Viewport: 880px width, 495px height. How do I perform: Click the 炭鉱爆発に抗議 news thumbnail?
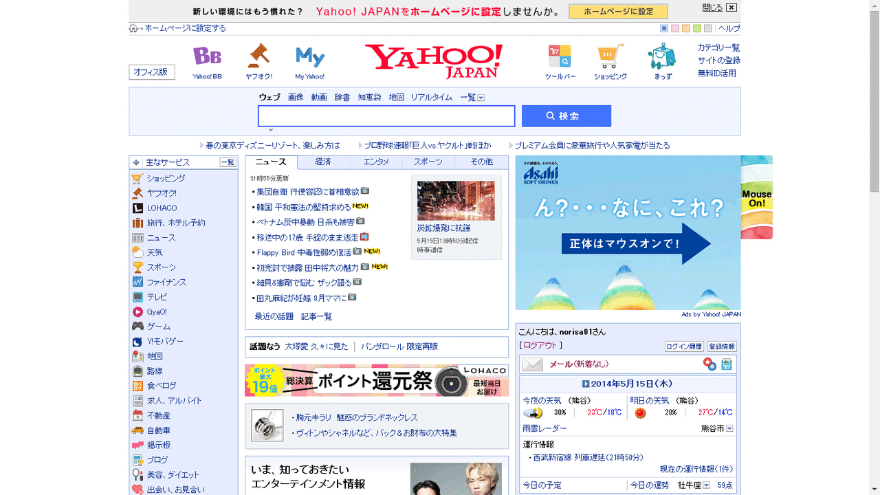[x=456, y=201]
